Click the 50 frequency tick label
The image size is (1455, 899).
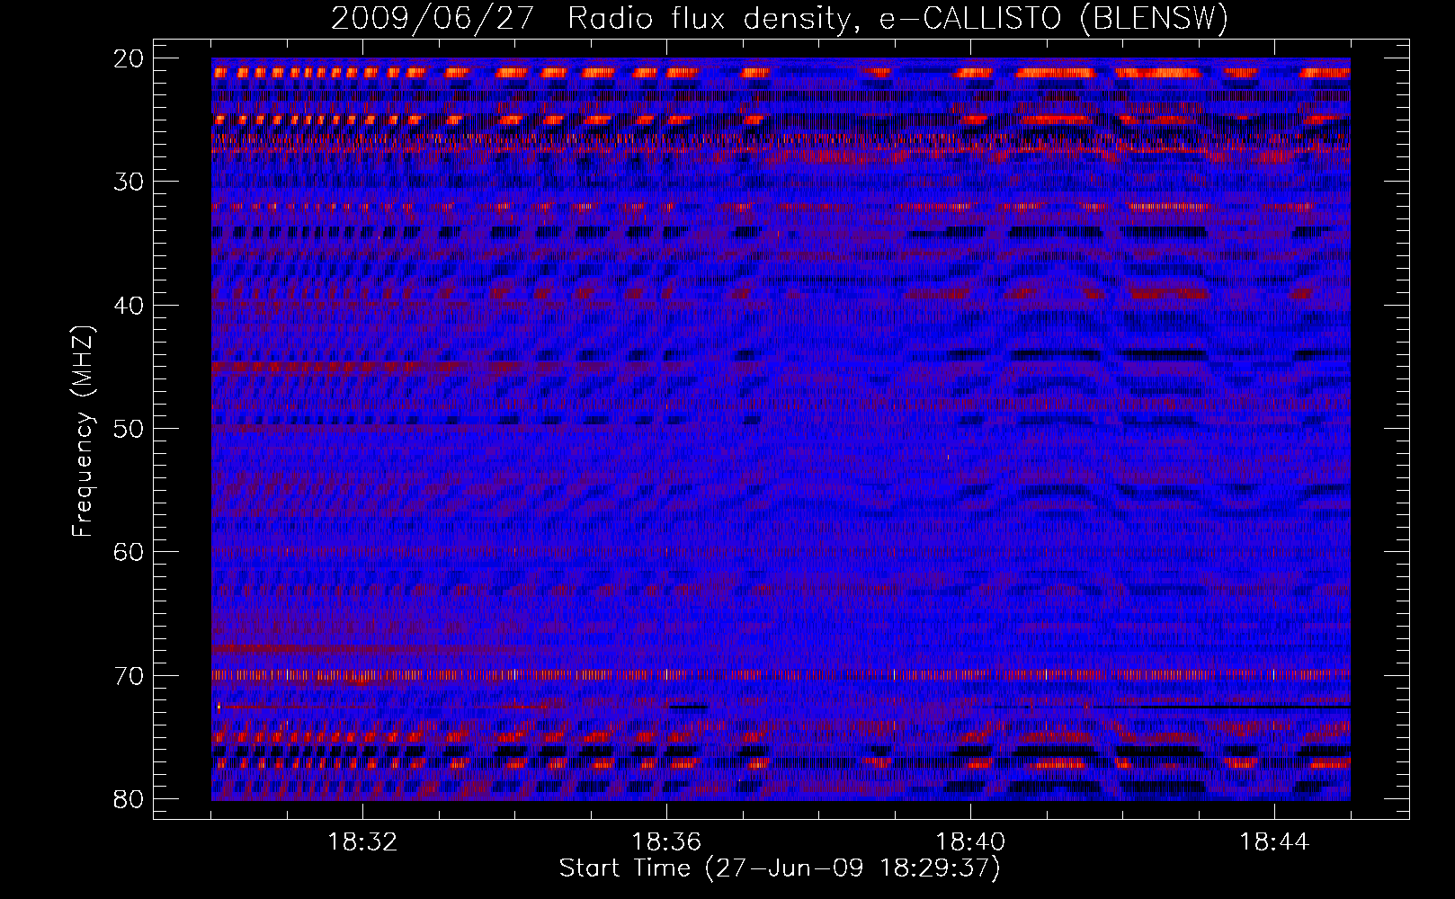(129, 428)
